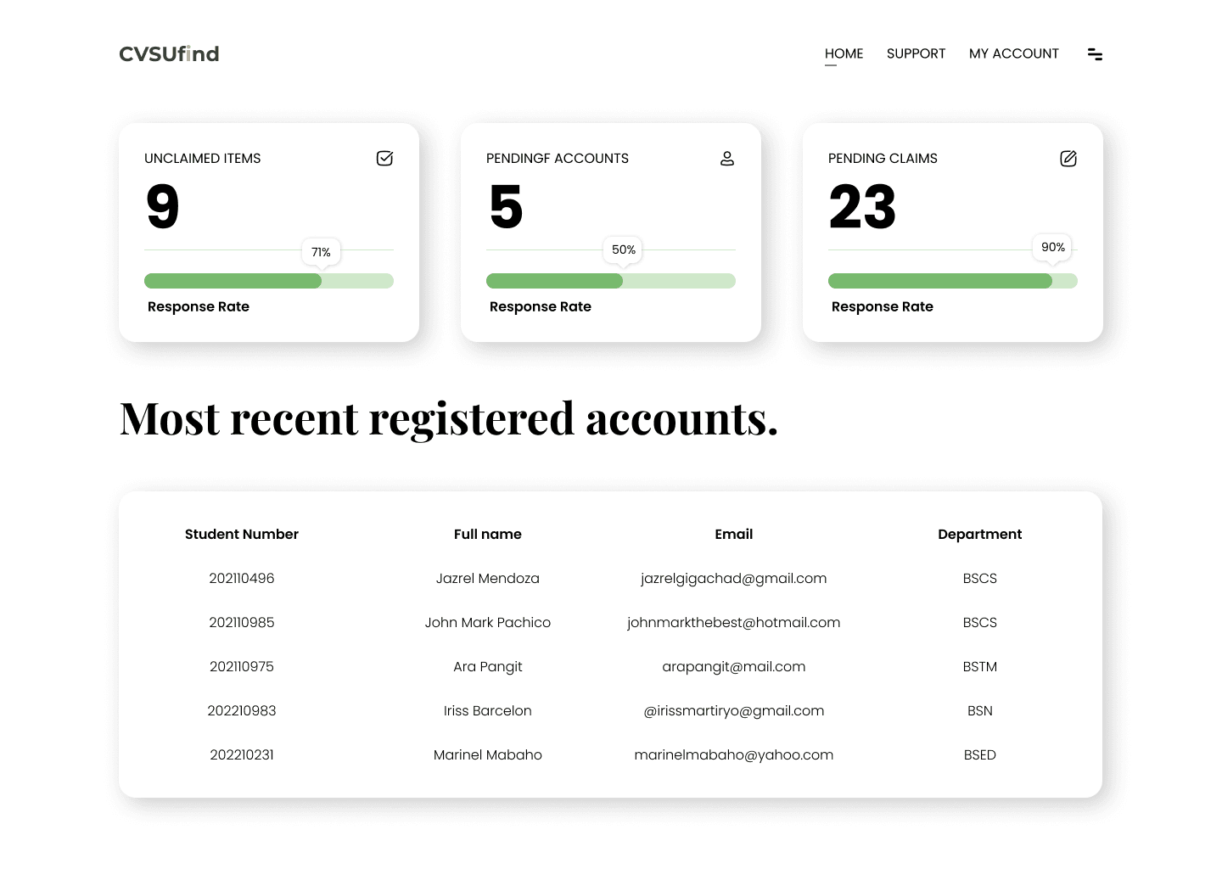The width and height of the screenshot is (1222, 869).
Task: Click the user icon on Pending Accounts card
Action: 727,159
